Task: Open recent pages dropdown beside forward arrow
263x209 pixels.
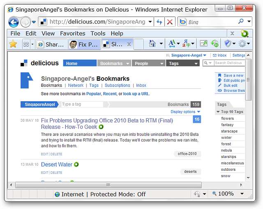Action: click(34, 22)
